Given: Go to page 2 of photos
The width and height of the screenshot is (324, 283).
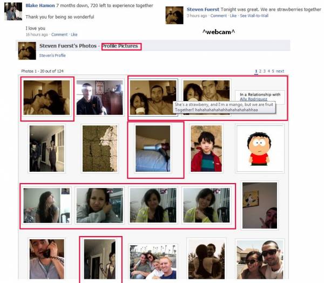Looking at the screenshot, I should click(260, 71).
